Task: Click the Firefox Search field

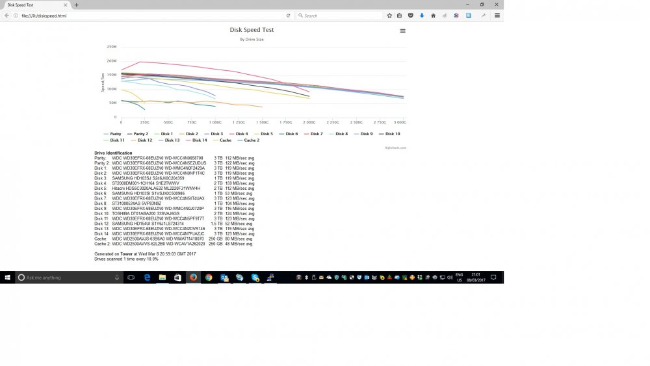Action: coord(340,16)
